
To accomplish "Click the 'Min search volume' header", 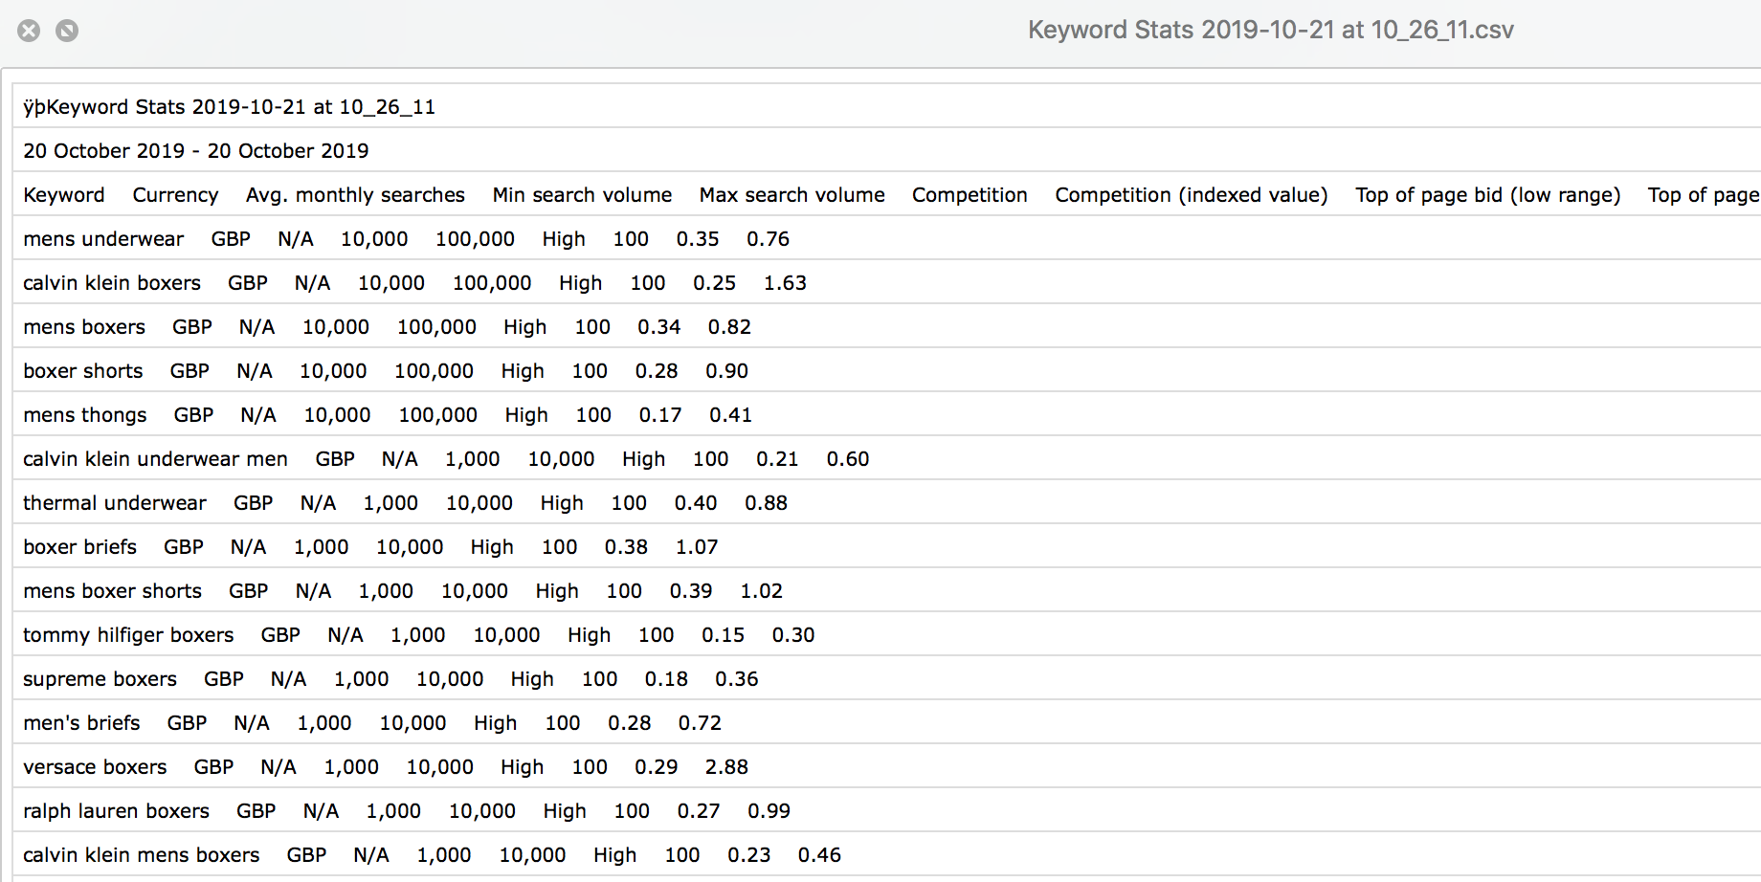I will tap(582, 195).
